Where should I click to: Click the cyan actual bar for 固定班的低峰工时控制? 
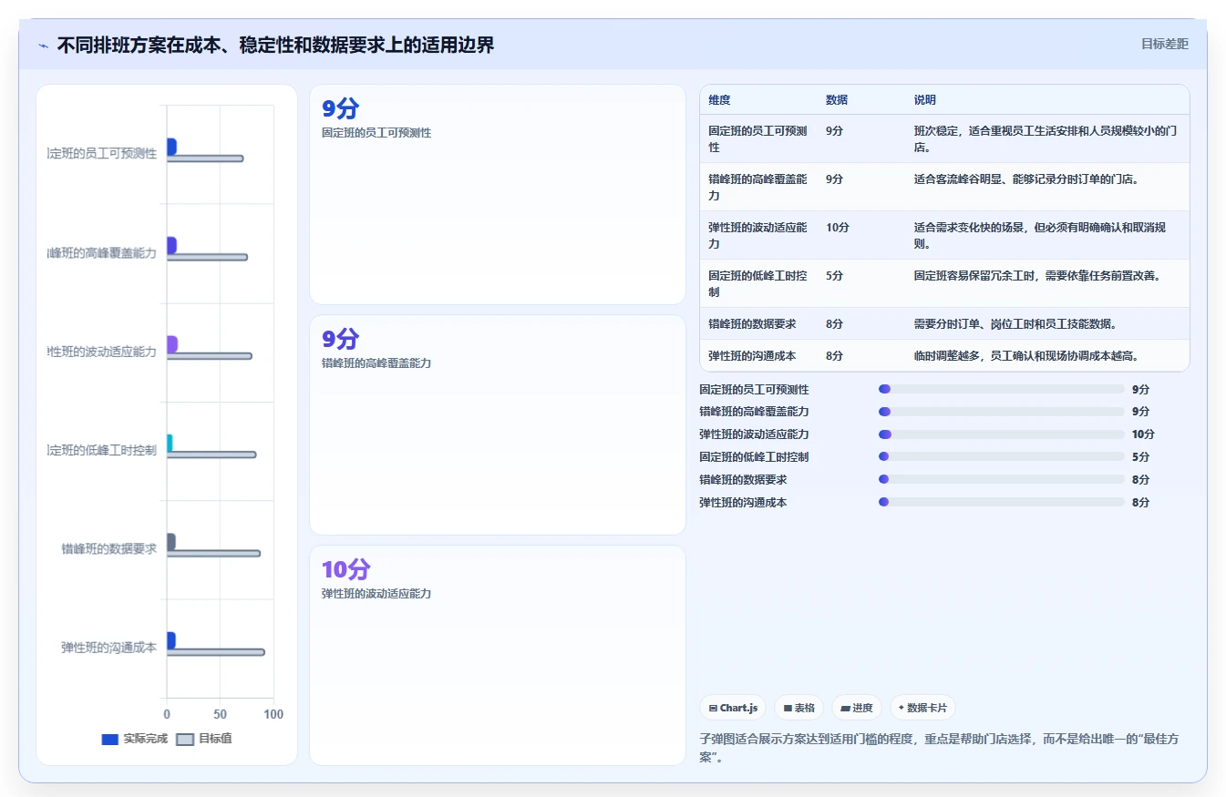click(x=170, y=443)
